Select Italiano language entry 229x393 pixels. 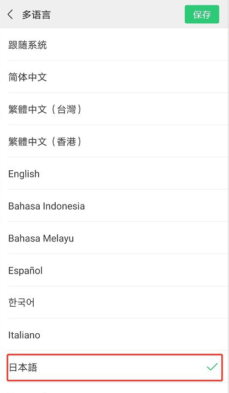click(x=114, y=334)
